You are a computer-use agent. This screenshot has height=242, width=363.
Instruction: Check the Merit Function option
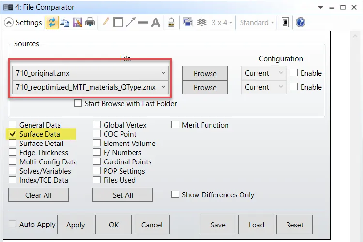176,125
